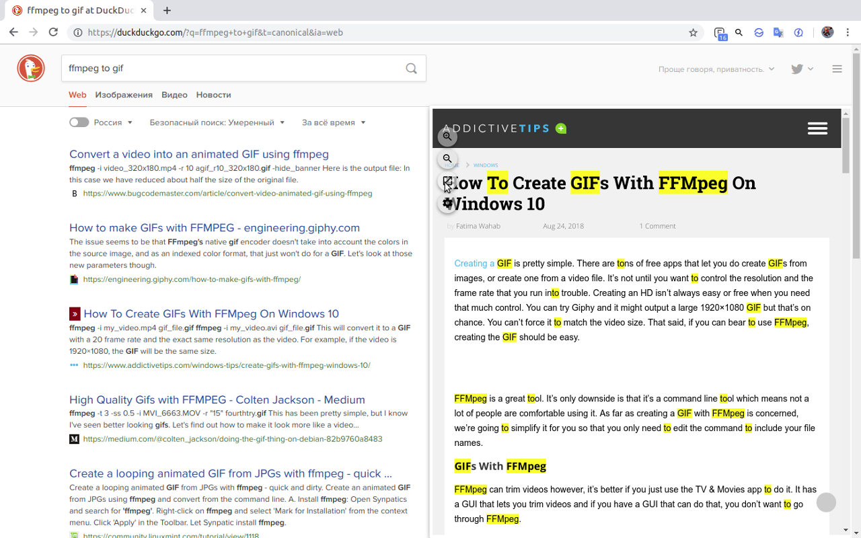This screenshot has width=861, height=538.
Task: Bookmark this page with the star
Action: [693, 32]
